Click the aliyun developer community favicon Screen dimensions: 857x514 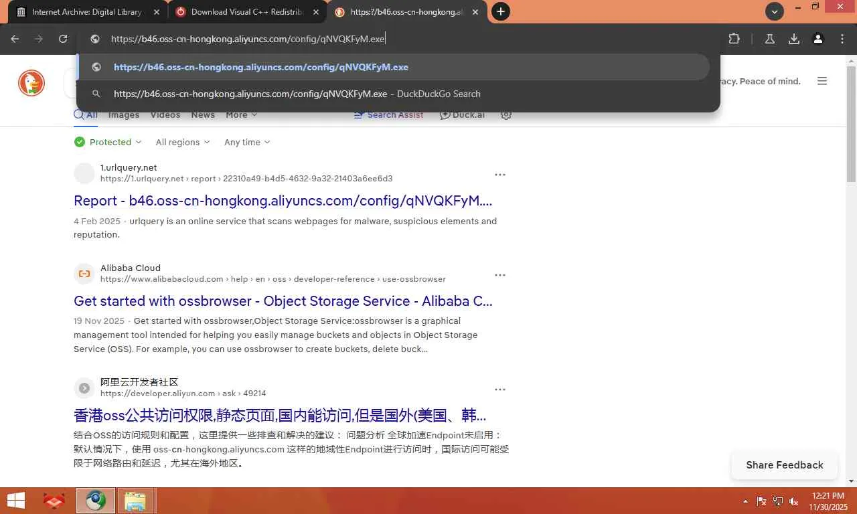coord(84,388)
